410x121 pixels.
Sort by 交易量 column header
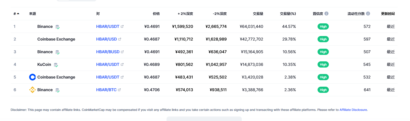[x=258, y=14]
